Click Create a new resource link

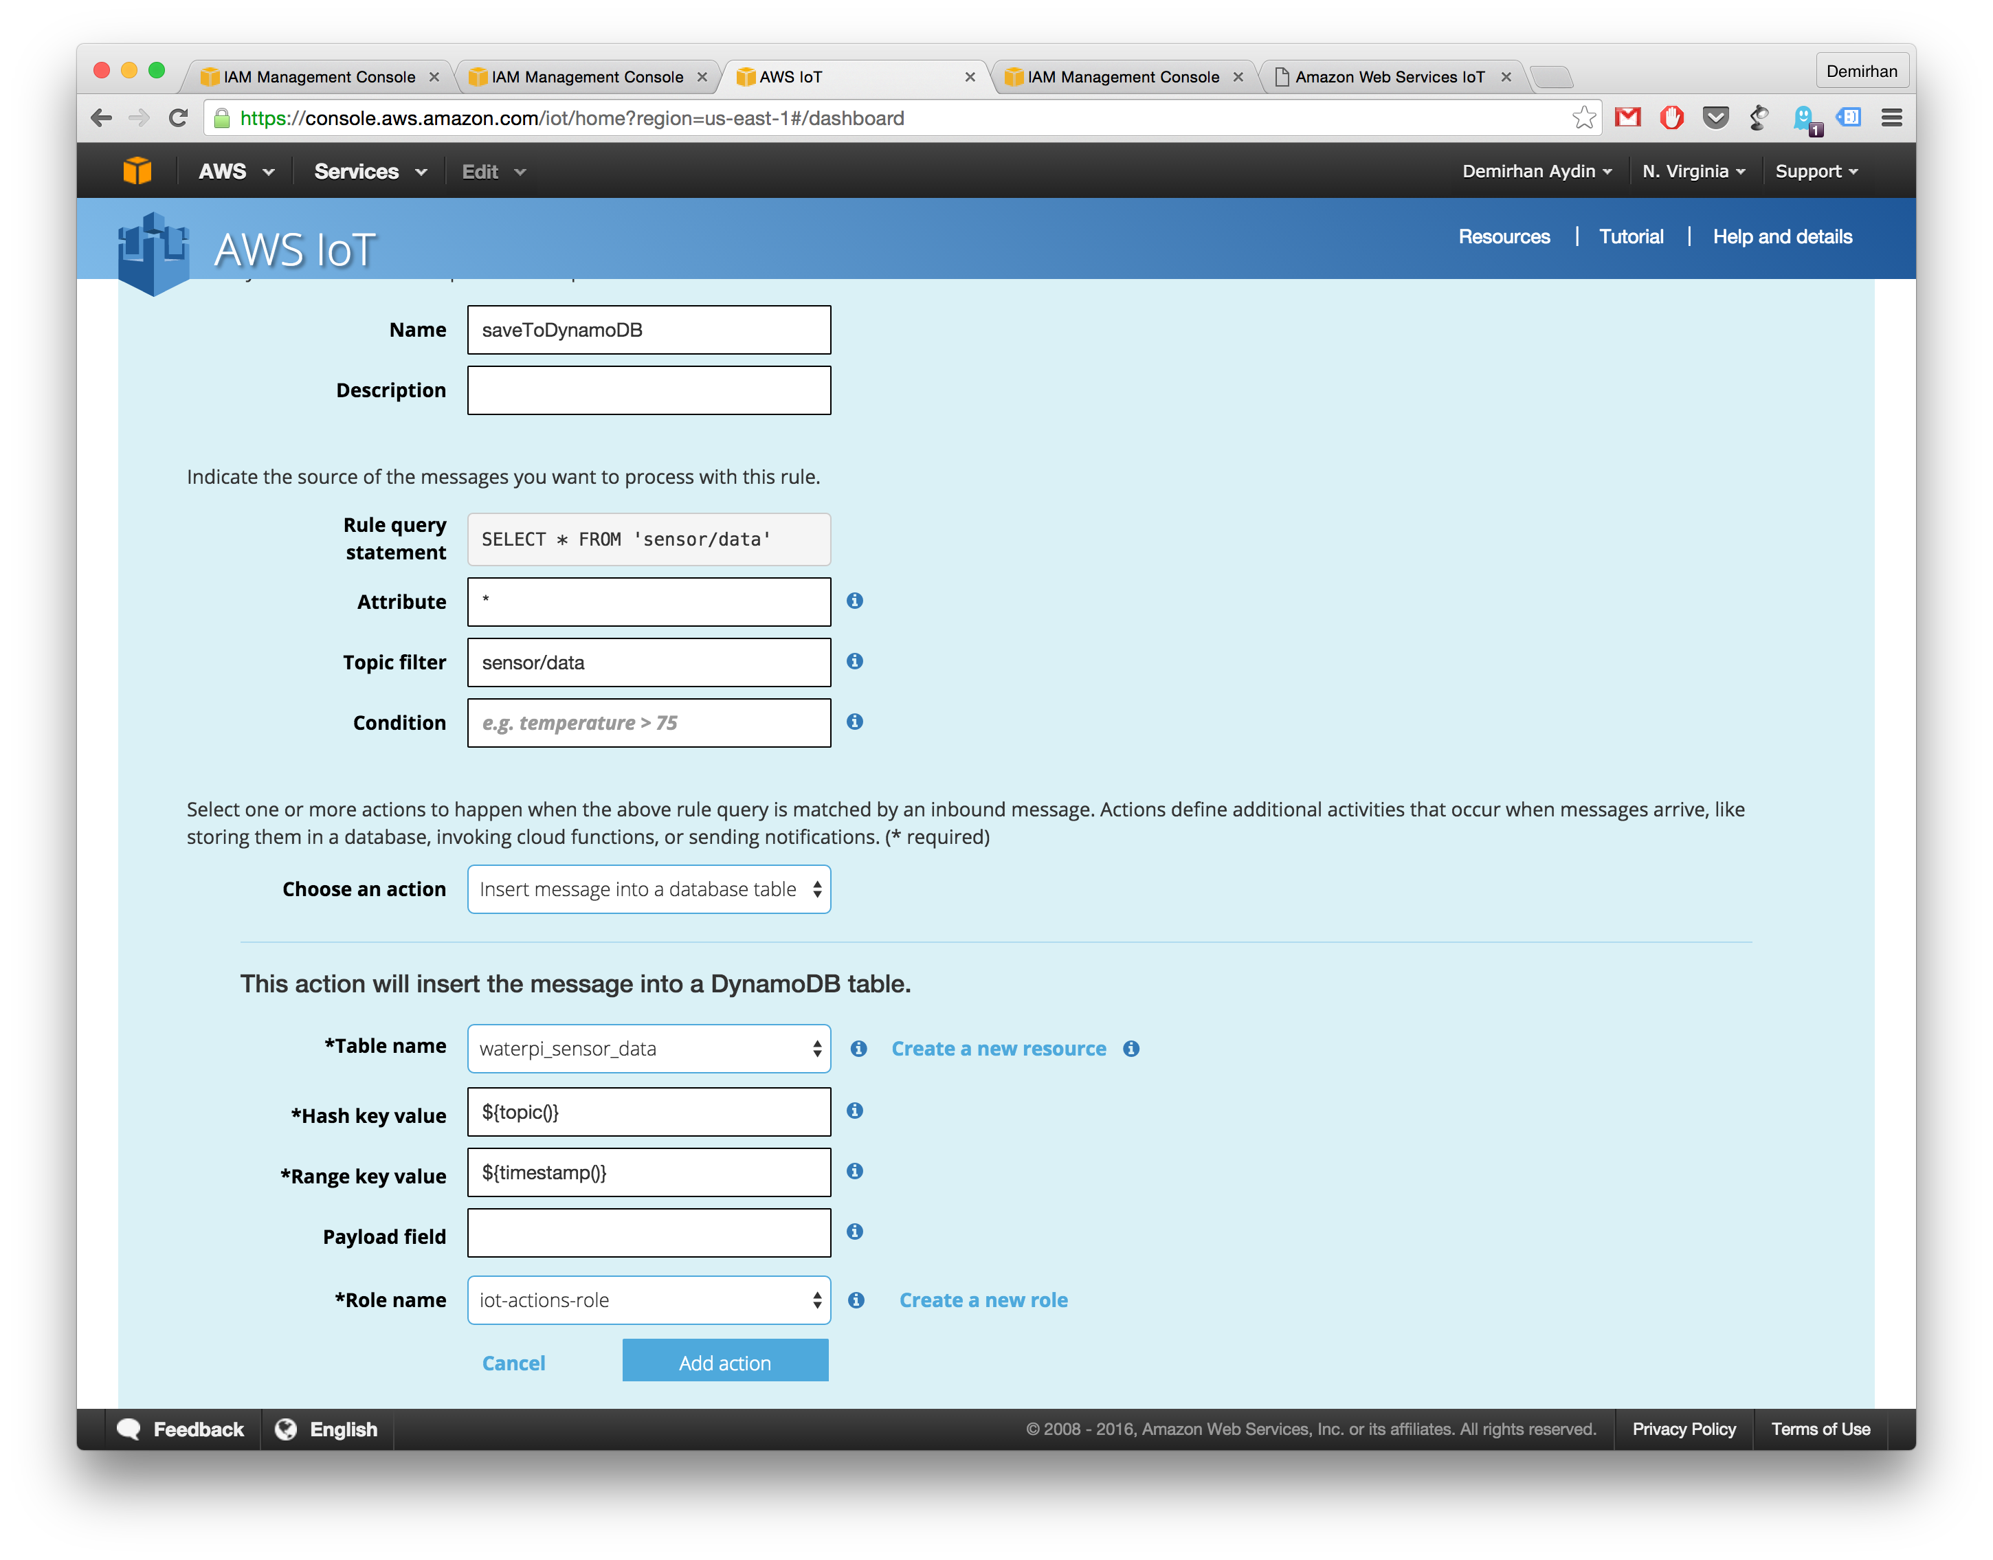click(997, 1049)
